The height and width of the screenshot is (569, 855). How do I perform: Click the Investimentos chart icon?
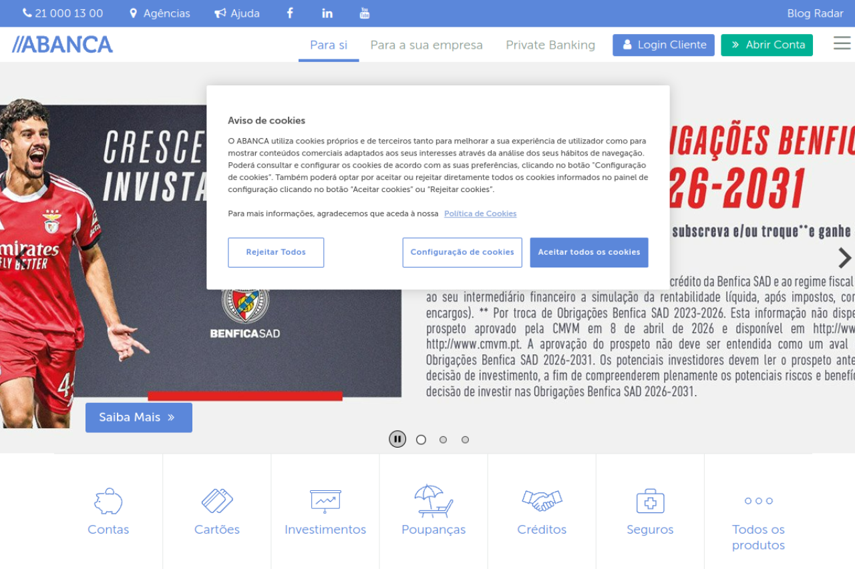325,501
